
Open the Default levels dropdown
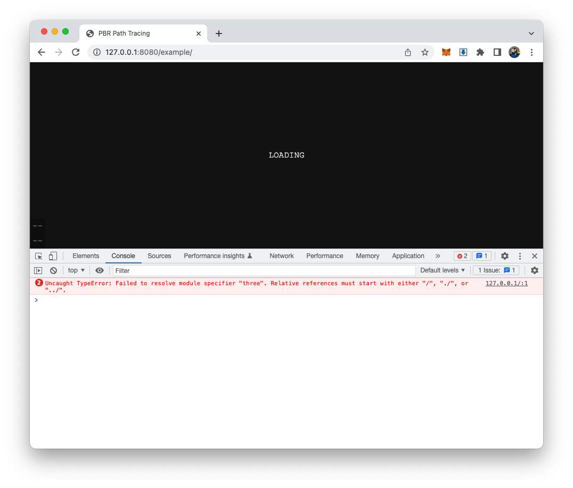pos(443,270)
